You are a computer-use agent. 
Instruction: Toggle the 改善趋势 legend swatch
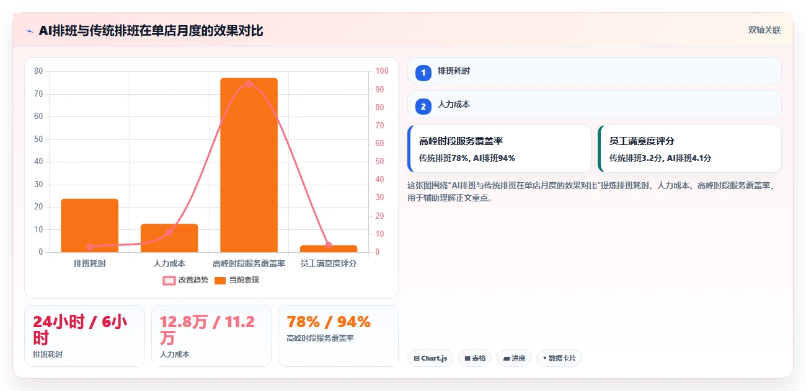pos(169,280)
